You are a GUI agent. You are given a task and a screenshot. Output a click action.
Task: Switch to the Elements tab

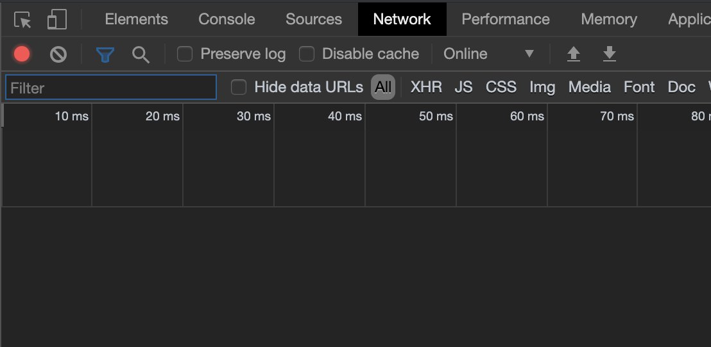click(x=137, y=19)
